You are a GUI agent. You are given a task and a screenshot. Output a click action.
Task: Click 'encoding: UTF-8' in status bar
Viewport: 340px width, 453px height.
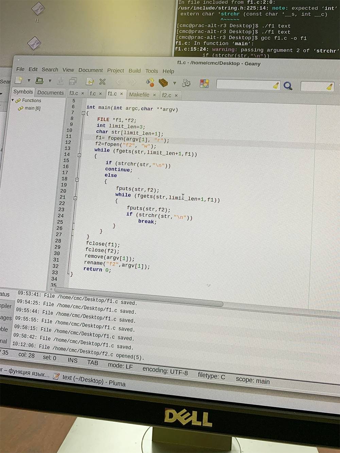pos(165,371)
